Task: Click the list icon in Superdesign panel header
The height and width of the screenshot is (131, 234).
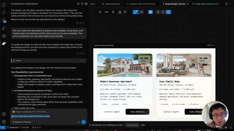Action: tap(78, 4)
